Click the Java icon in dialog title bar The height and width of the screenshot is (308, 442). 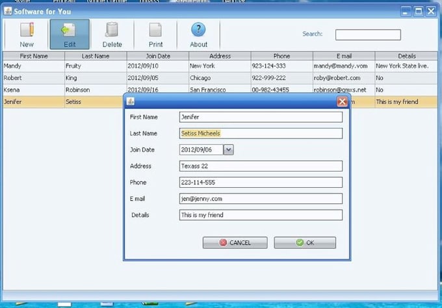click(x=131, y=101)
